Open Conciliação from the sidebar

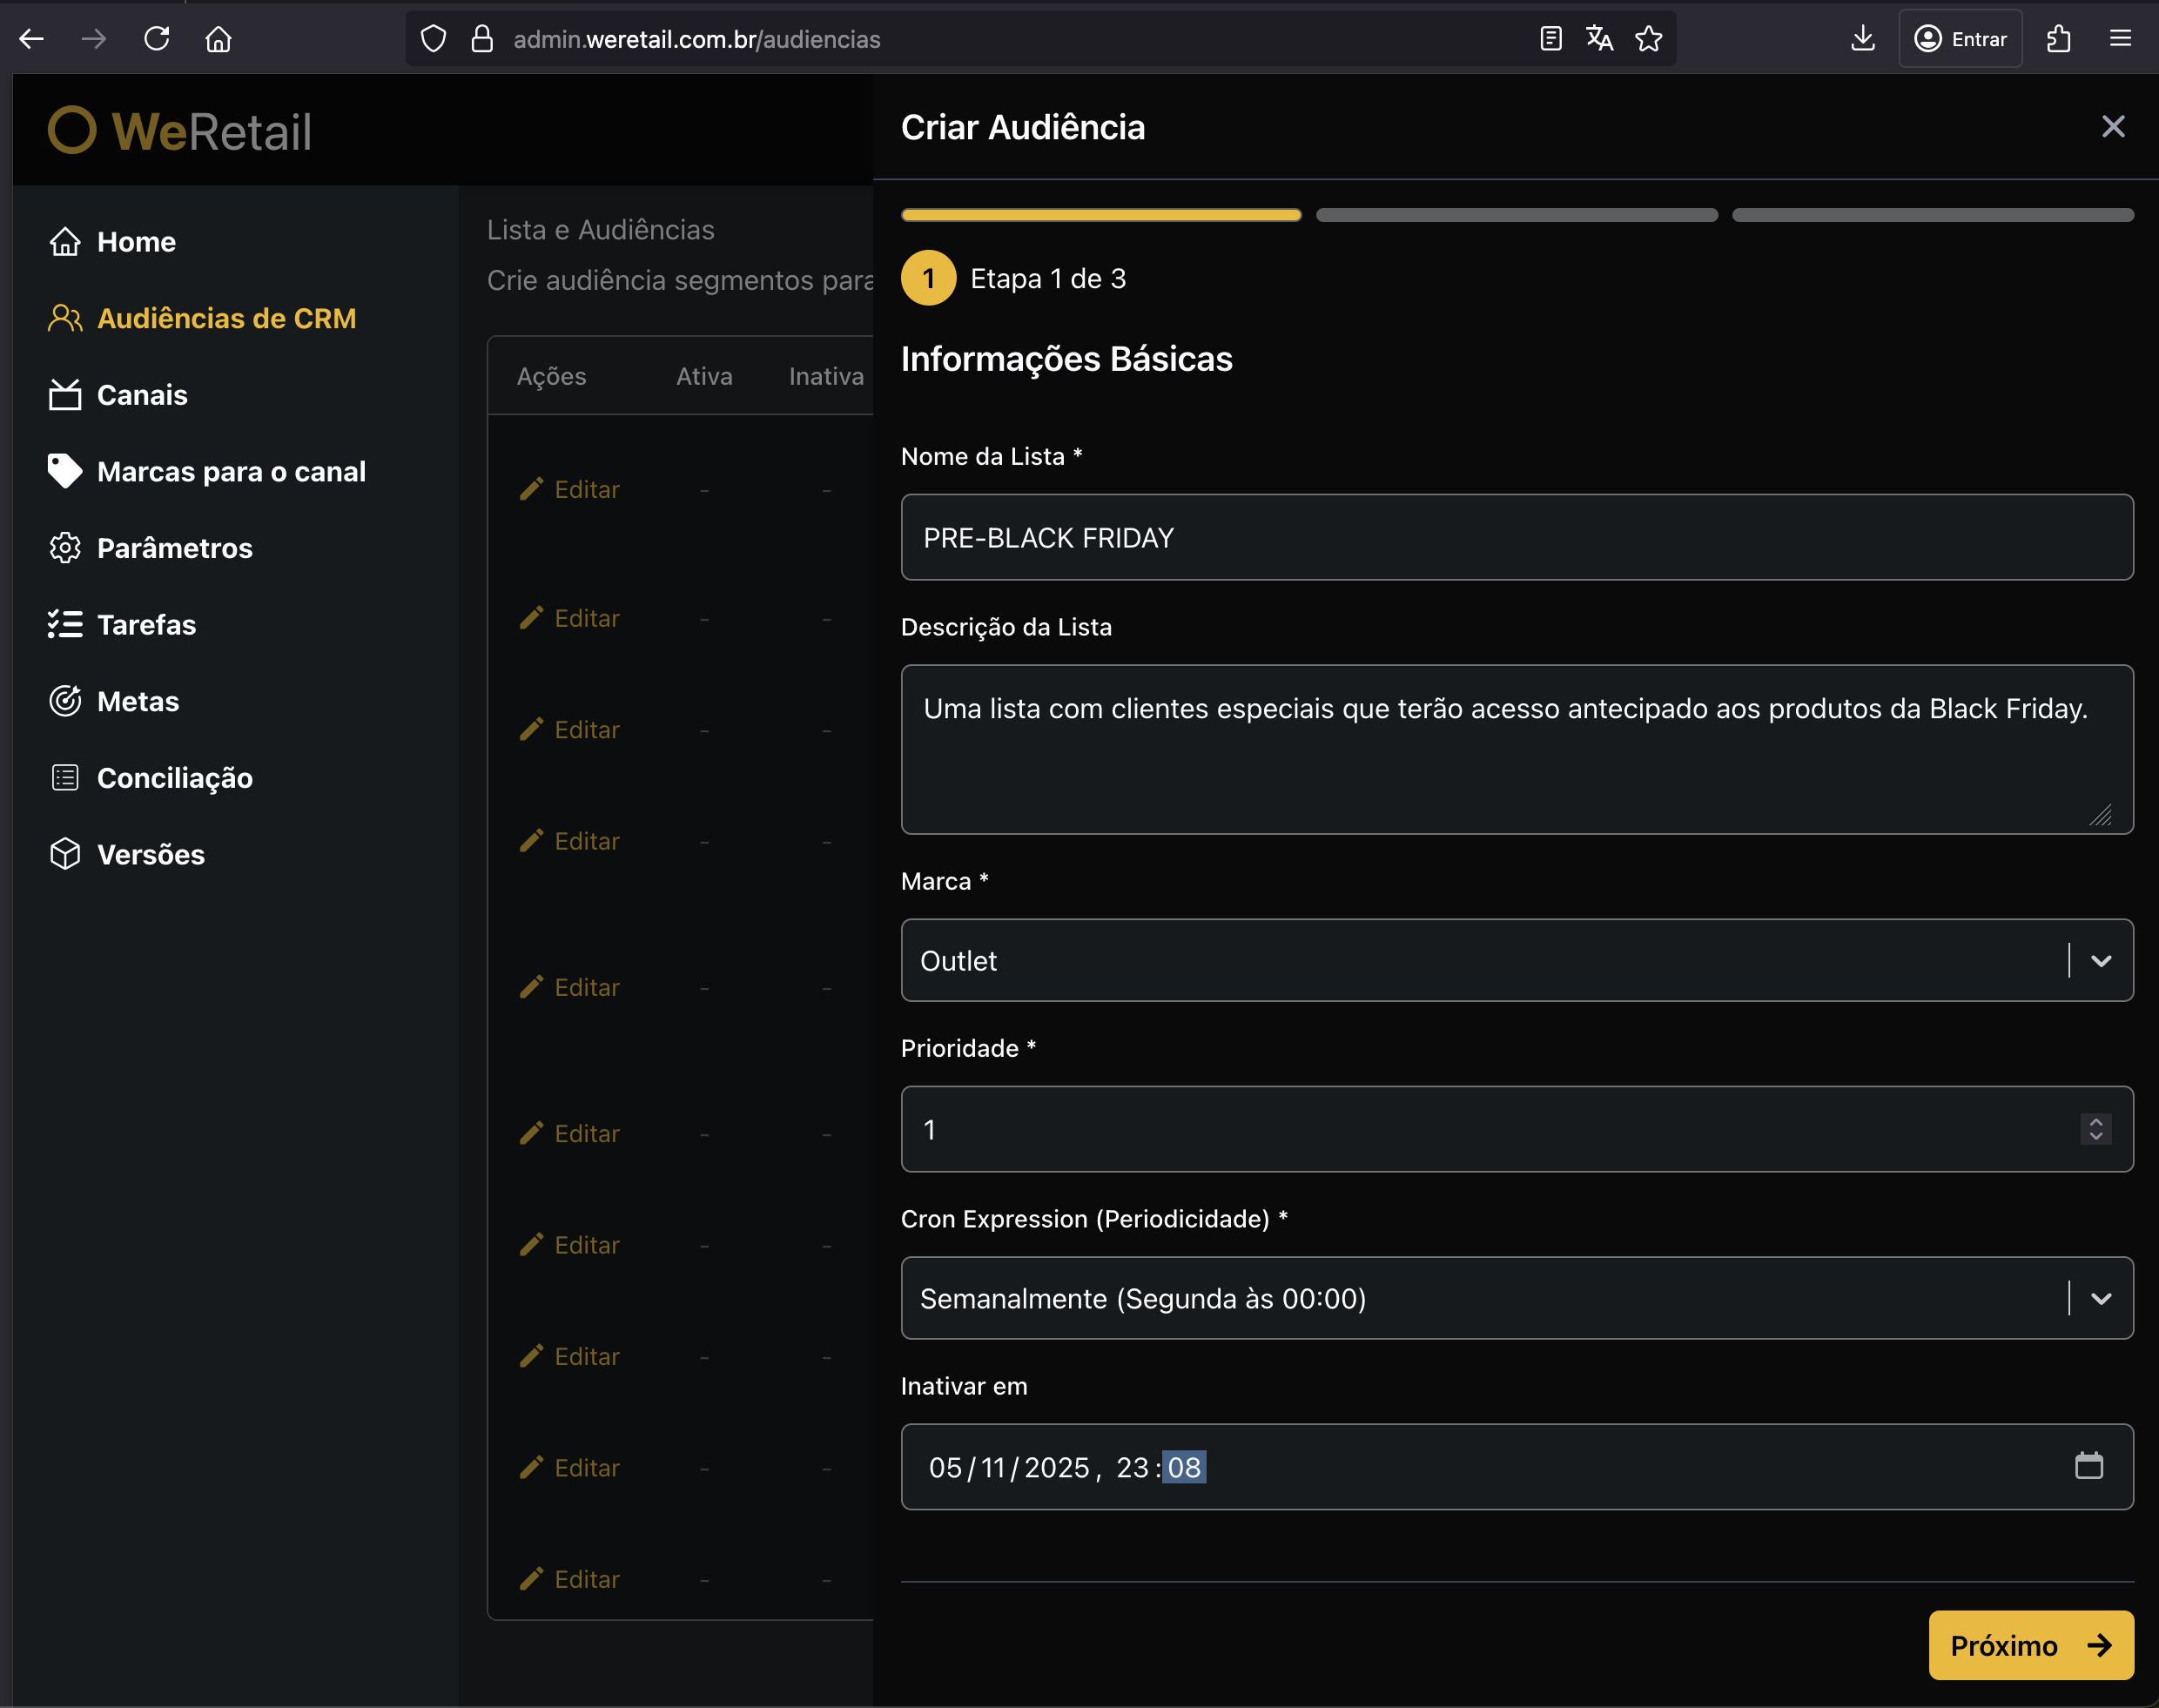coord(174,778)
